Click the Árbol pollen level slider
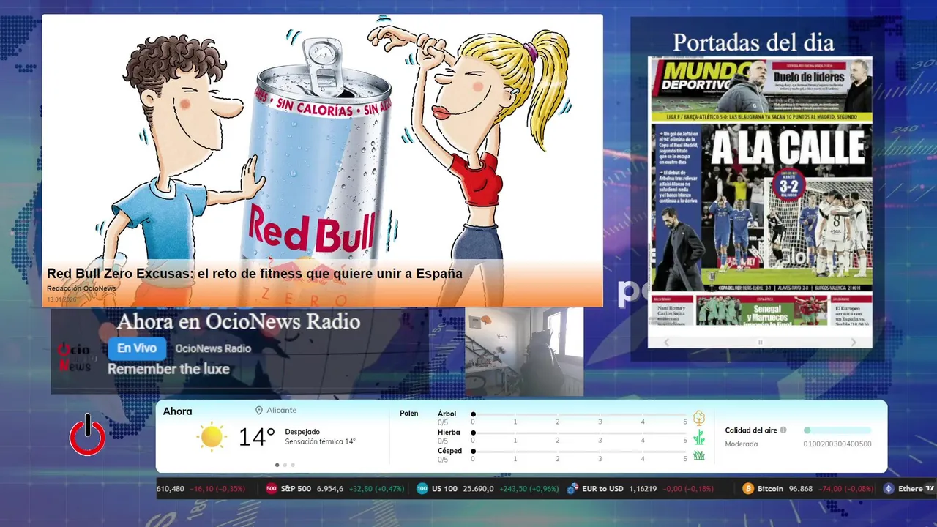The width and height of the screenshot is (937, 527). (x=580, y=414)
